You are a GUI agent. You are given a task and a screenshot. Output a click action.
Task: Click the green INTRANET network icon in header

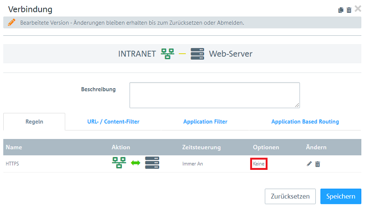tap(167, 54)
